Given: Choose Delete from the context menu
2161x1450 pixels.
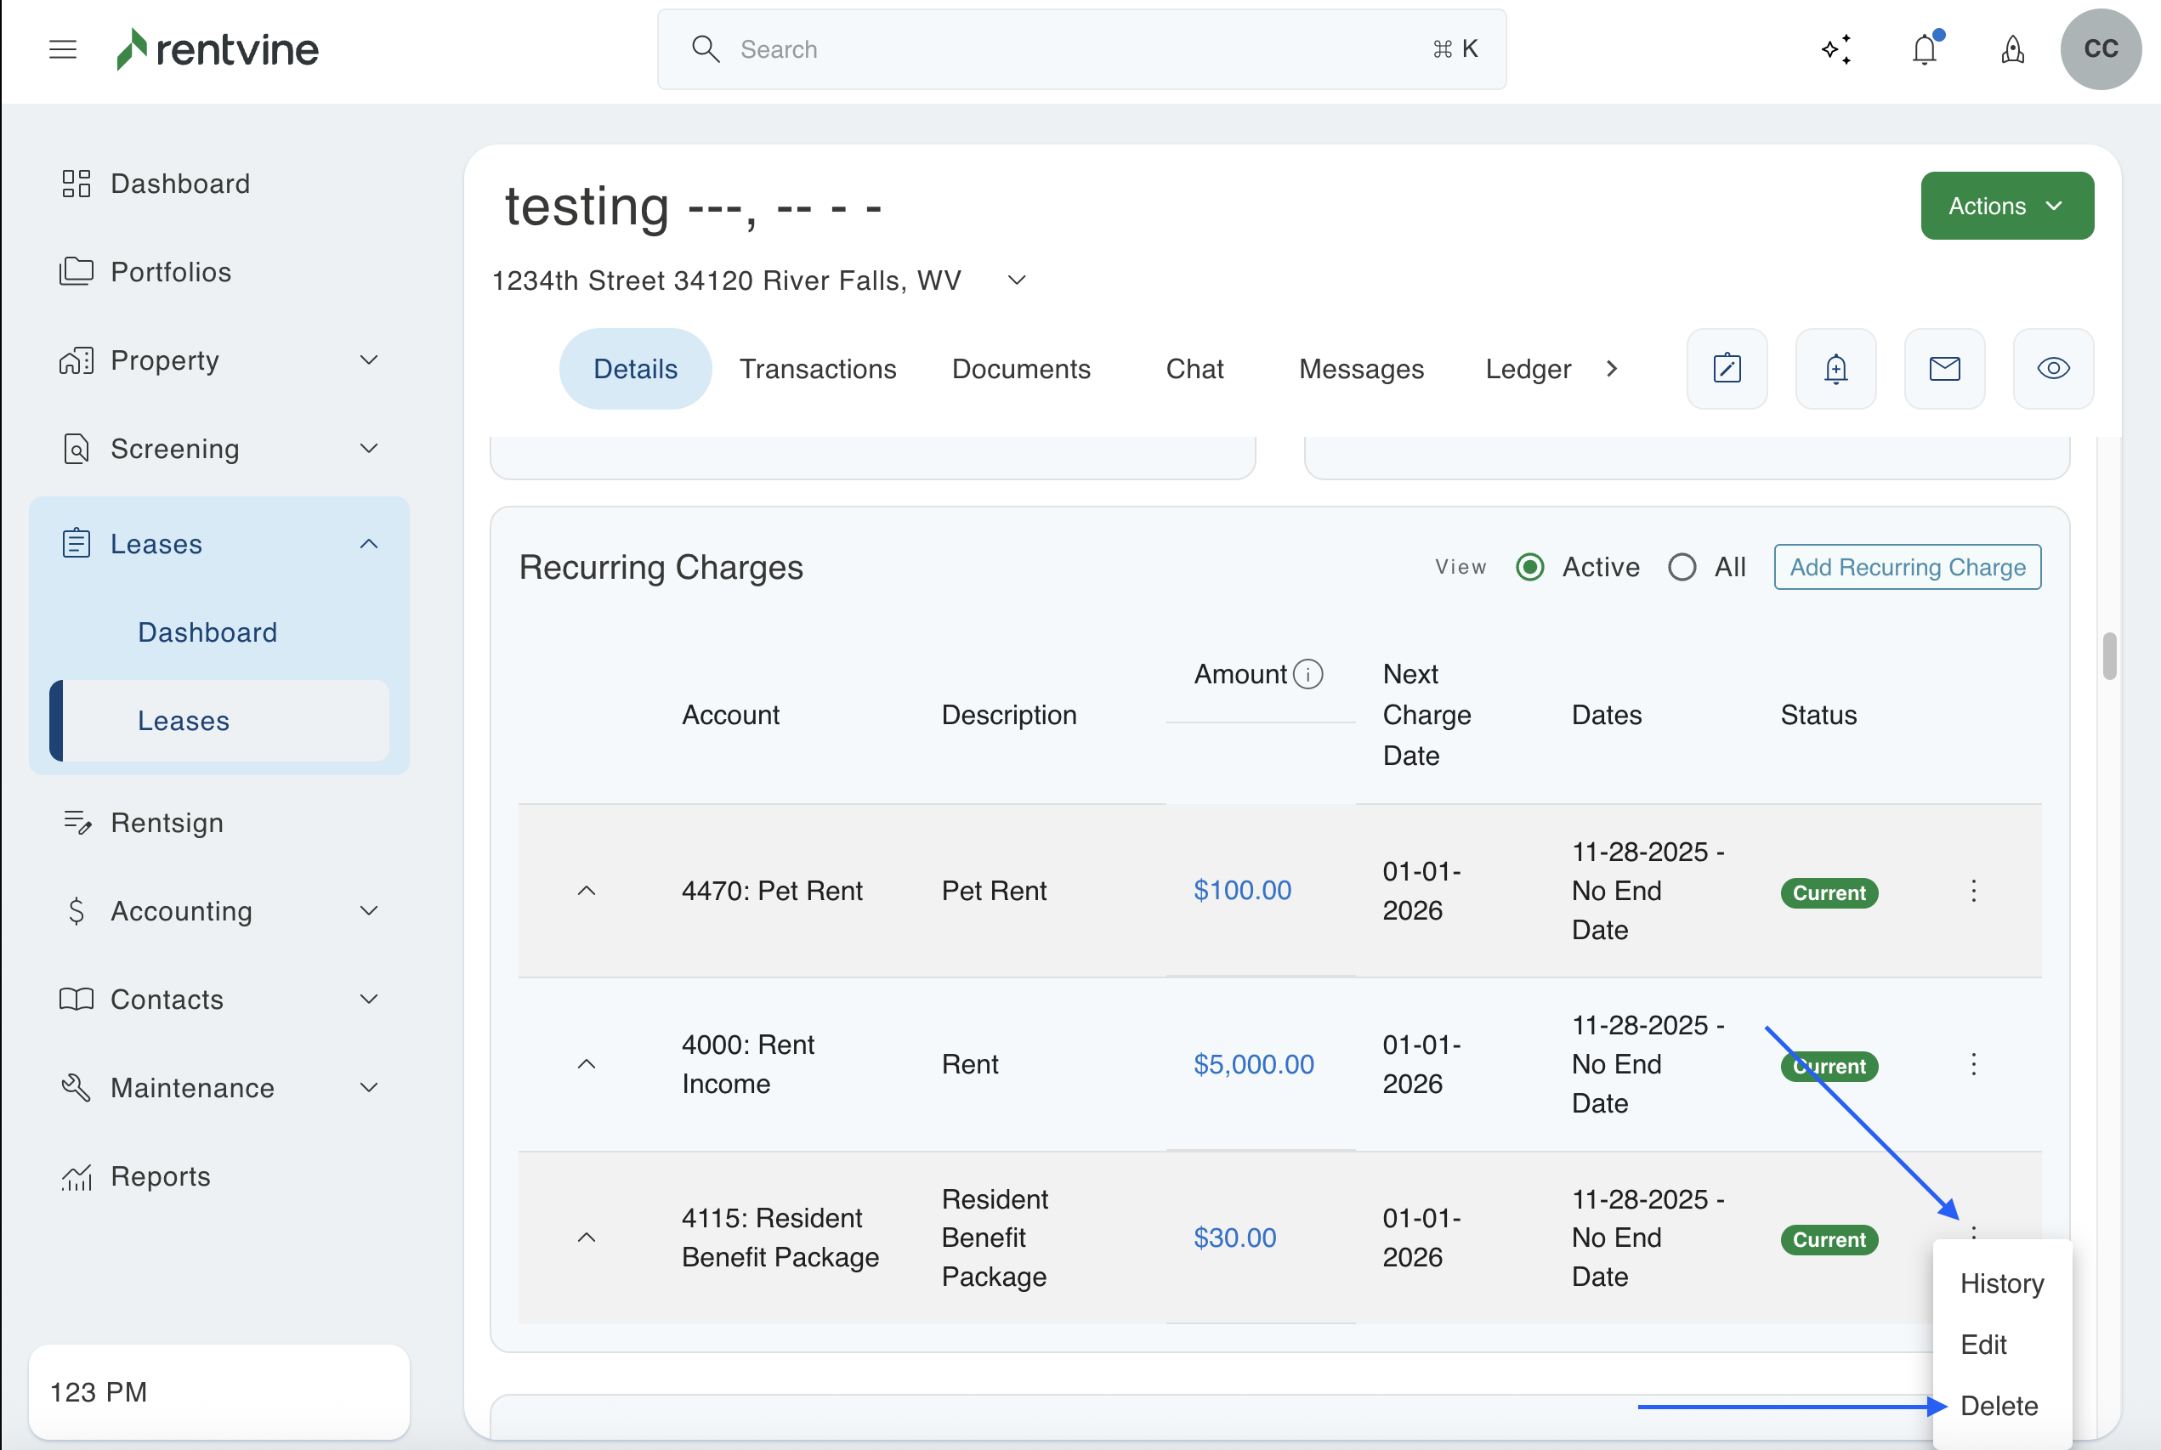Looking at the screenshot, I should 1999,1406.
